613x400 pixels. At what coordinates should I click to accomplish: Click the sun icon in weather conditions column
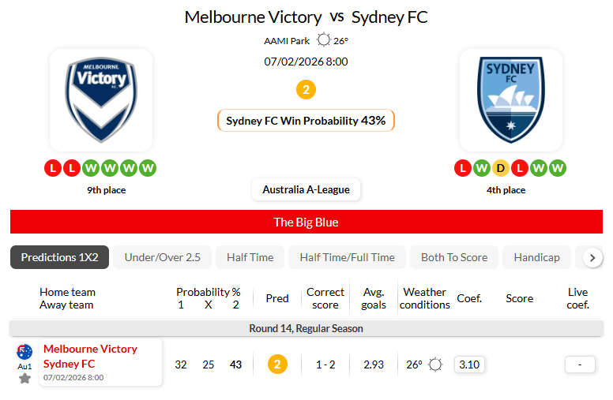(x=435, y=364)
